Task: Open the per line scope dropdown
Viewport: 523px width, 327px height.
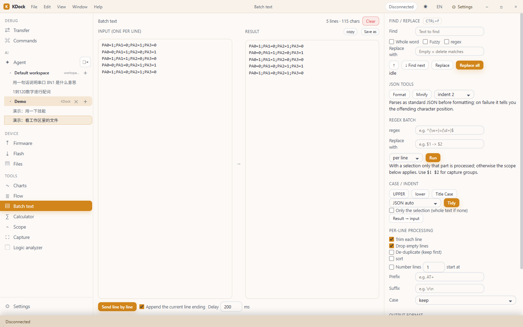Action: (406, 158)
